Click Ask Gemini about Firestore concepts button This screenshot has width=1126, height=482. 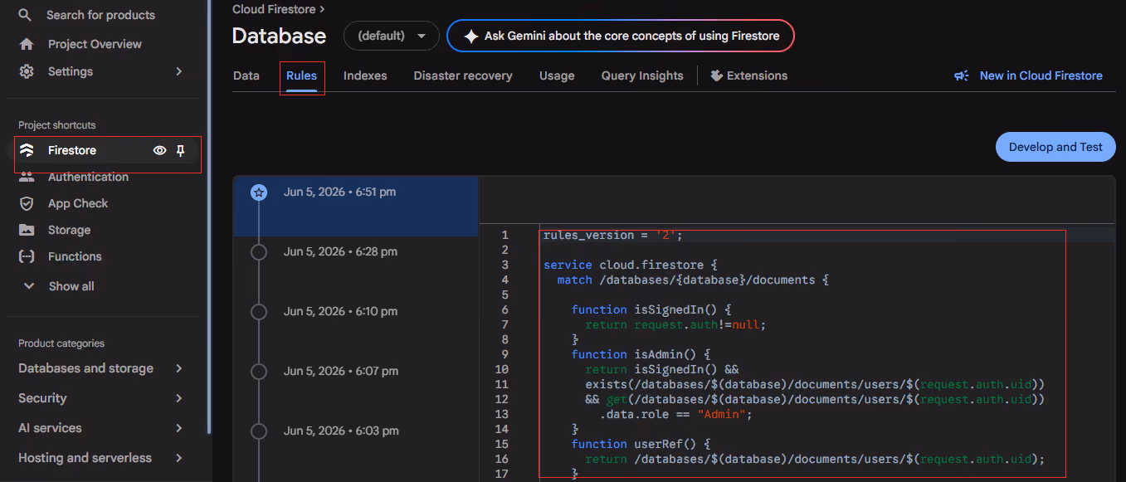pos(621,36)
